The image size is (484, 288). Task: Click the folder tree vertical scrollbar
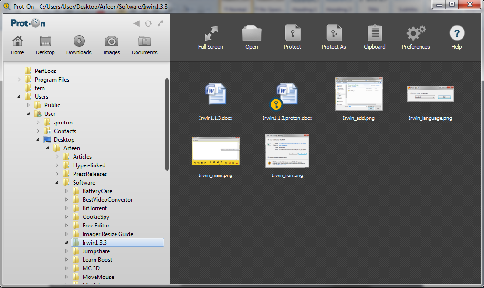[167, 124]
